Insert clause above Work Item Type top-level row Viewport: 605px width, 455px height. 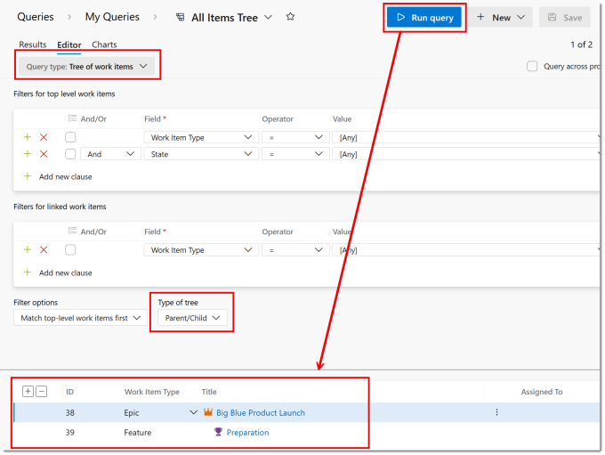point(28,137)
